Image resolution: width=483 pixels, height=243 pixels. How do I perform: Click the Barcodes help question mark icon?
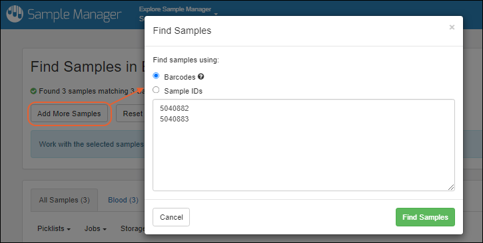coord(201,76)
